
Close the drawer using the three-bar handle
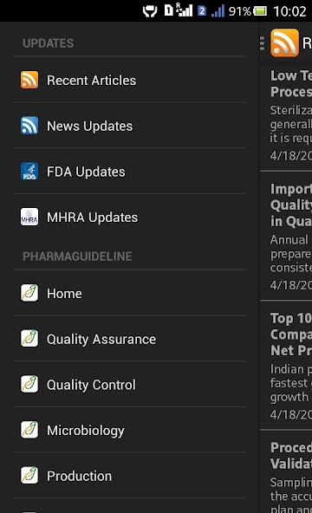tap(262, 43)
